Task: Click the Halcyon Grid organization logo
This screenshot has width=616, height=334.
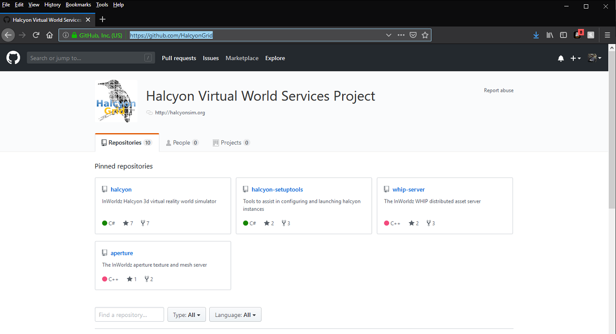Action: pyautogui.click(x=116, y=101)
